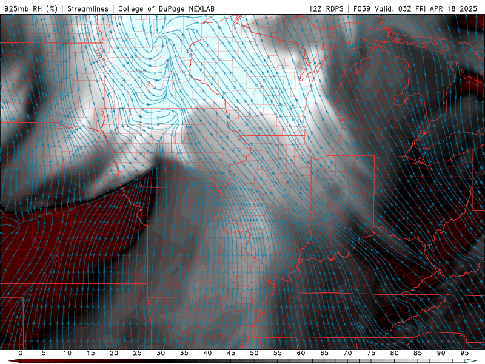Click the 20 label on the humidity colorbar
The height and width of the screenshot is (364, 485).
114,353
